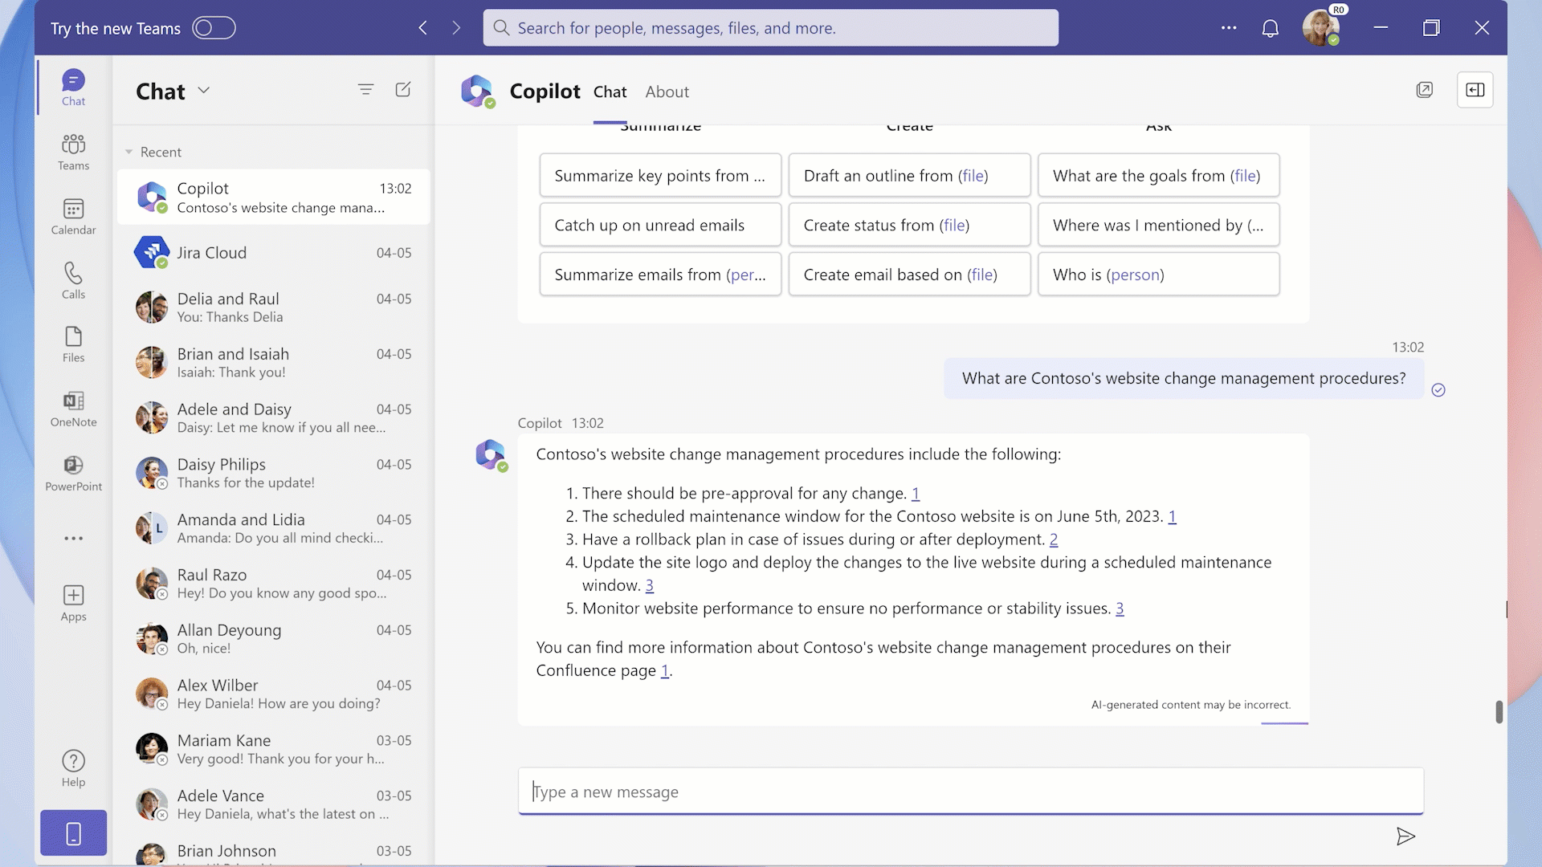Open Confluence page link in response
1542x867 pixels.
[x=663, y=670]
